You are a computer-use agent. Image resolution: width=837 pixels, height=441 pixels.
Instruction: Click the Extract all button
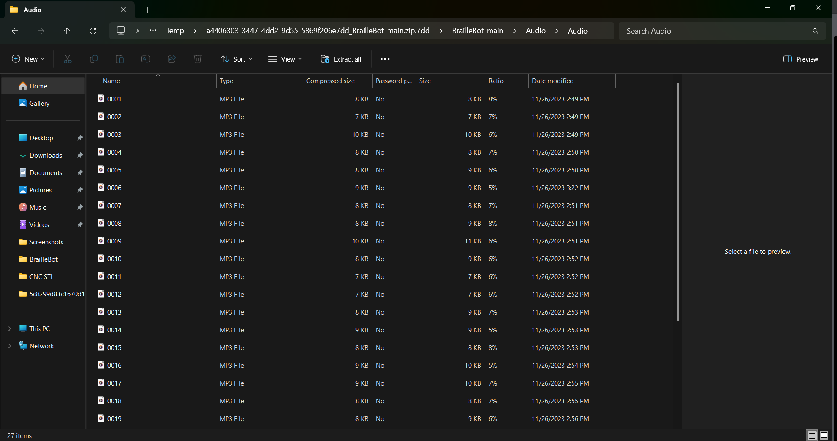click(x=341, y=59)
